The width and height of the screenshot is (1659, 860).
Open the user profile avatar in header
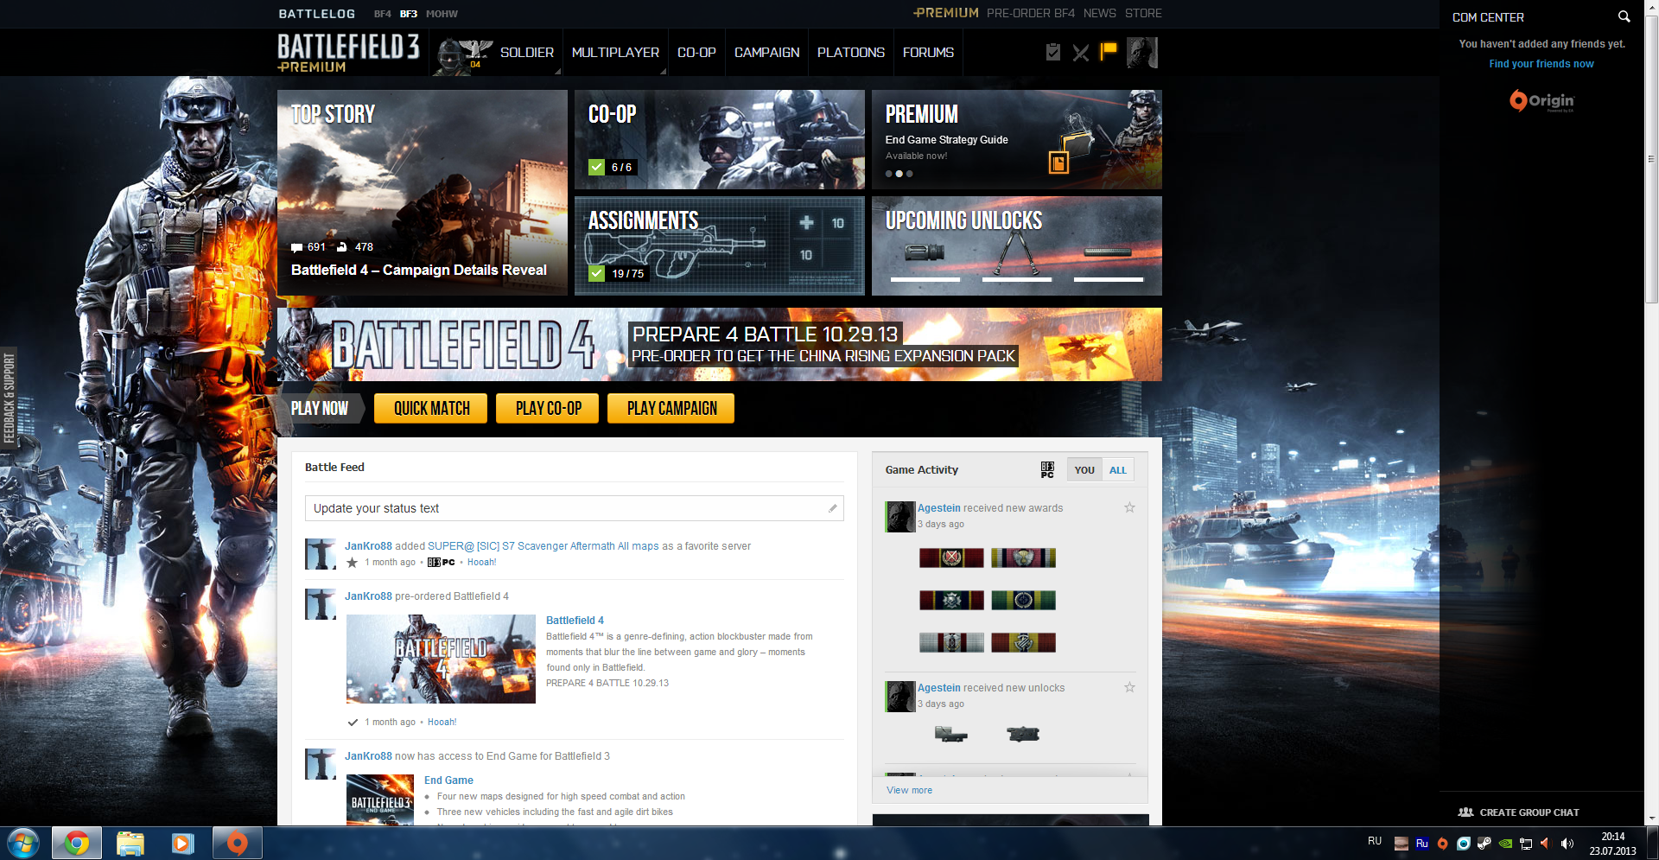pos(1142,53)
